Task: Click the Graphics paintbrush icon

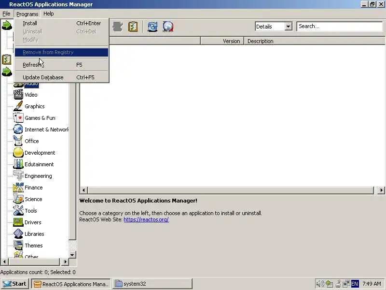Action: [18, 106]
